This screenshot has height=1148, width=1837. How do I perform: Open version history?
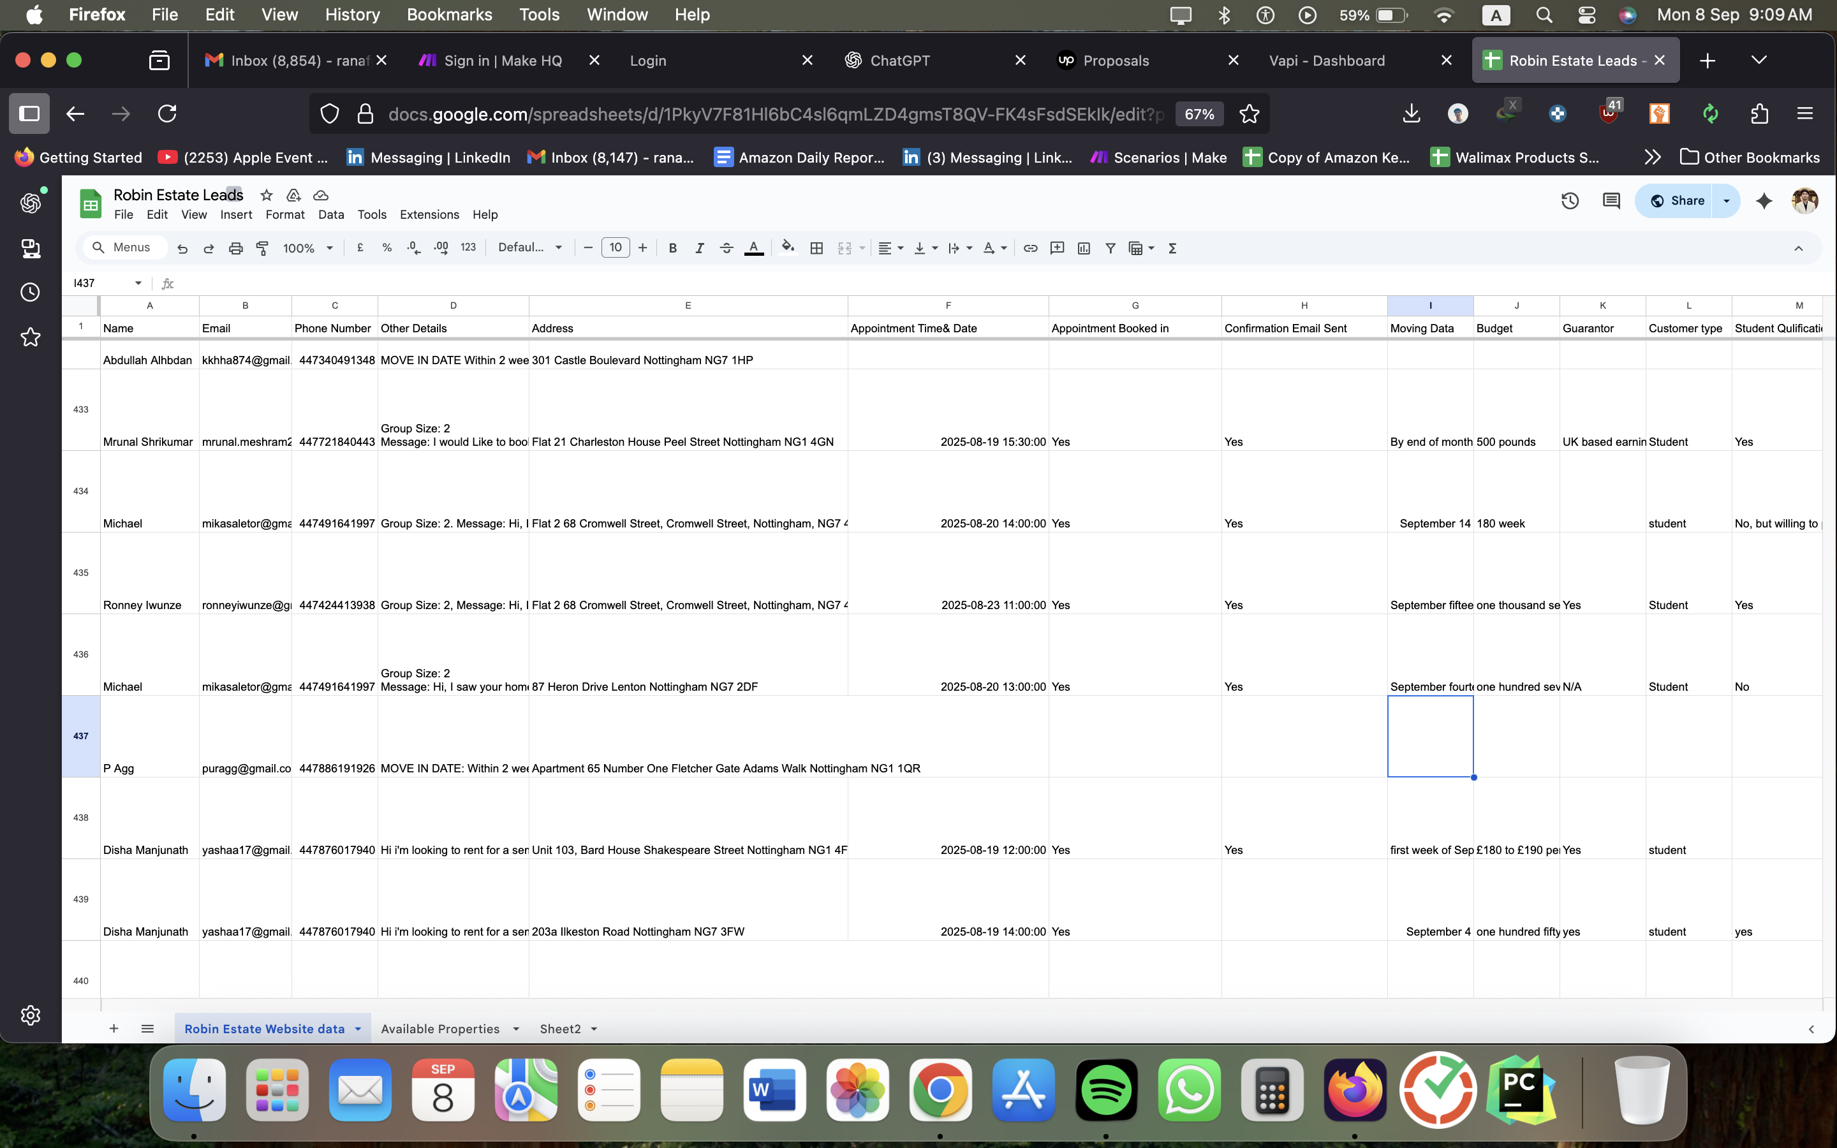click(x=1569, y=200)
